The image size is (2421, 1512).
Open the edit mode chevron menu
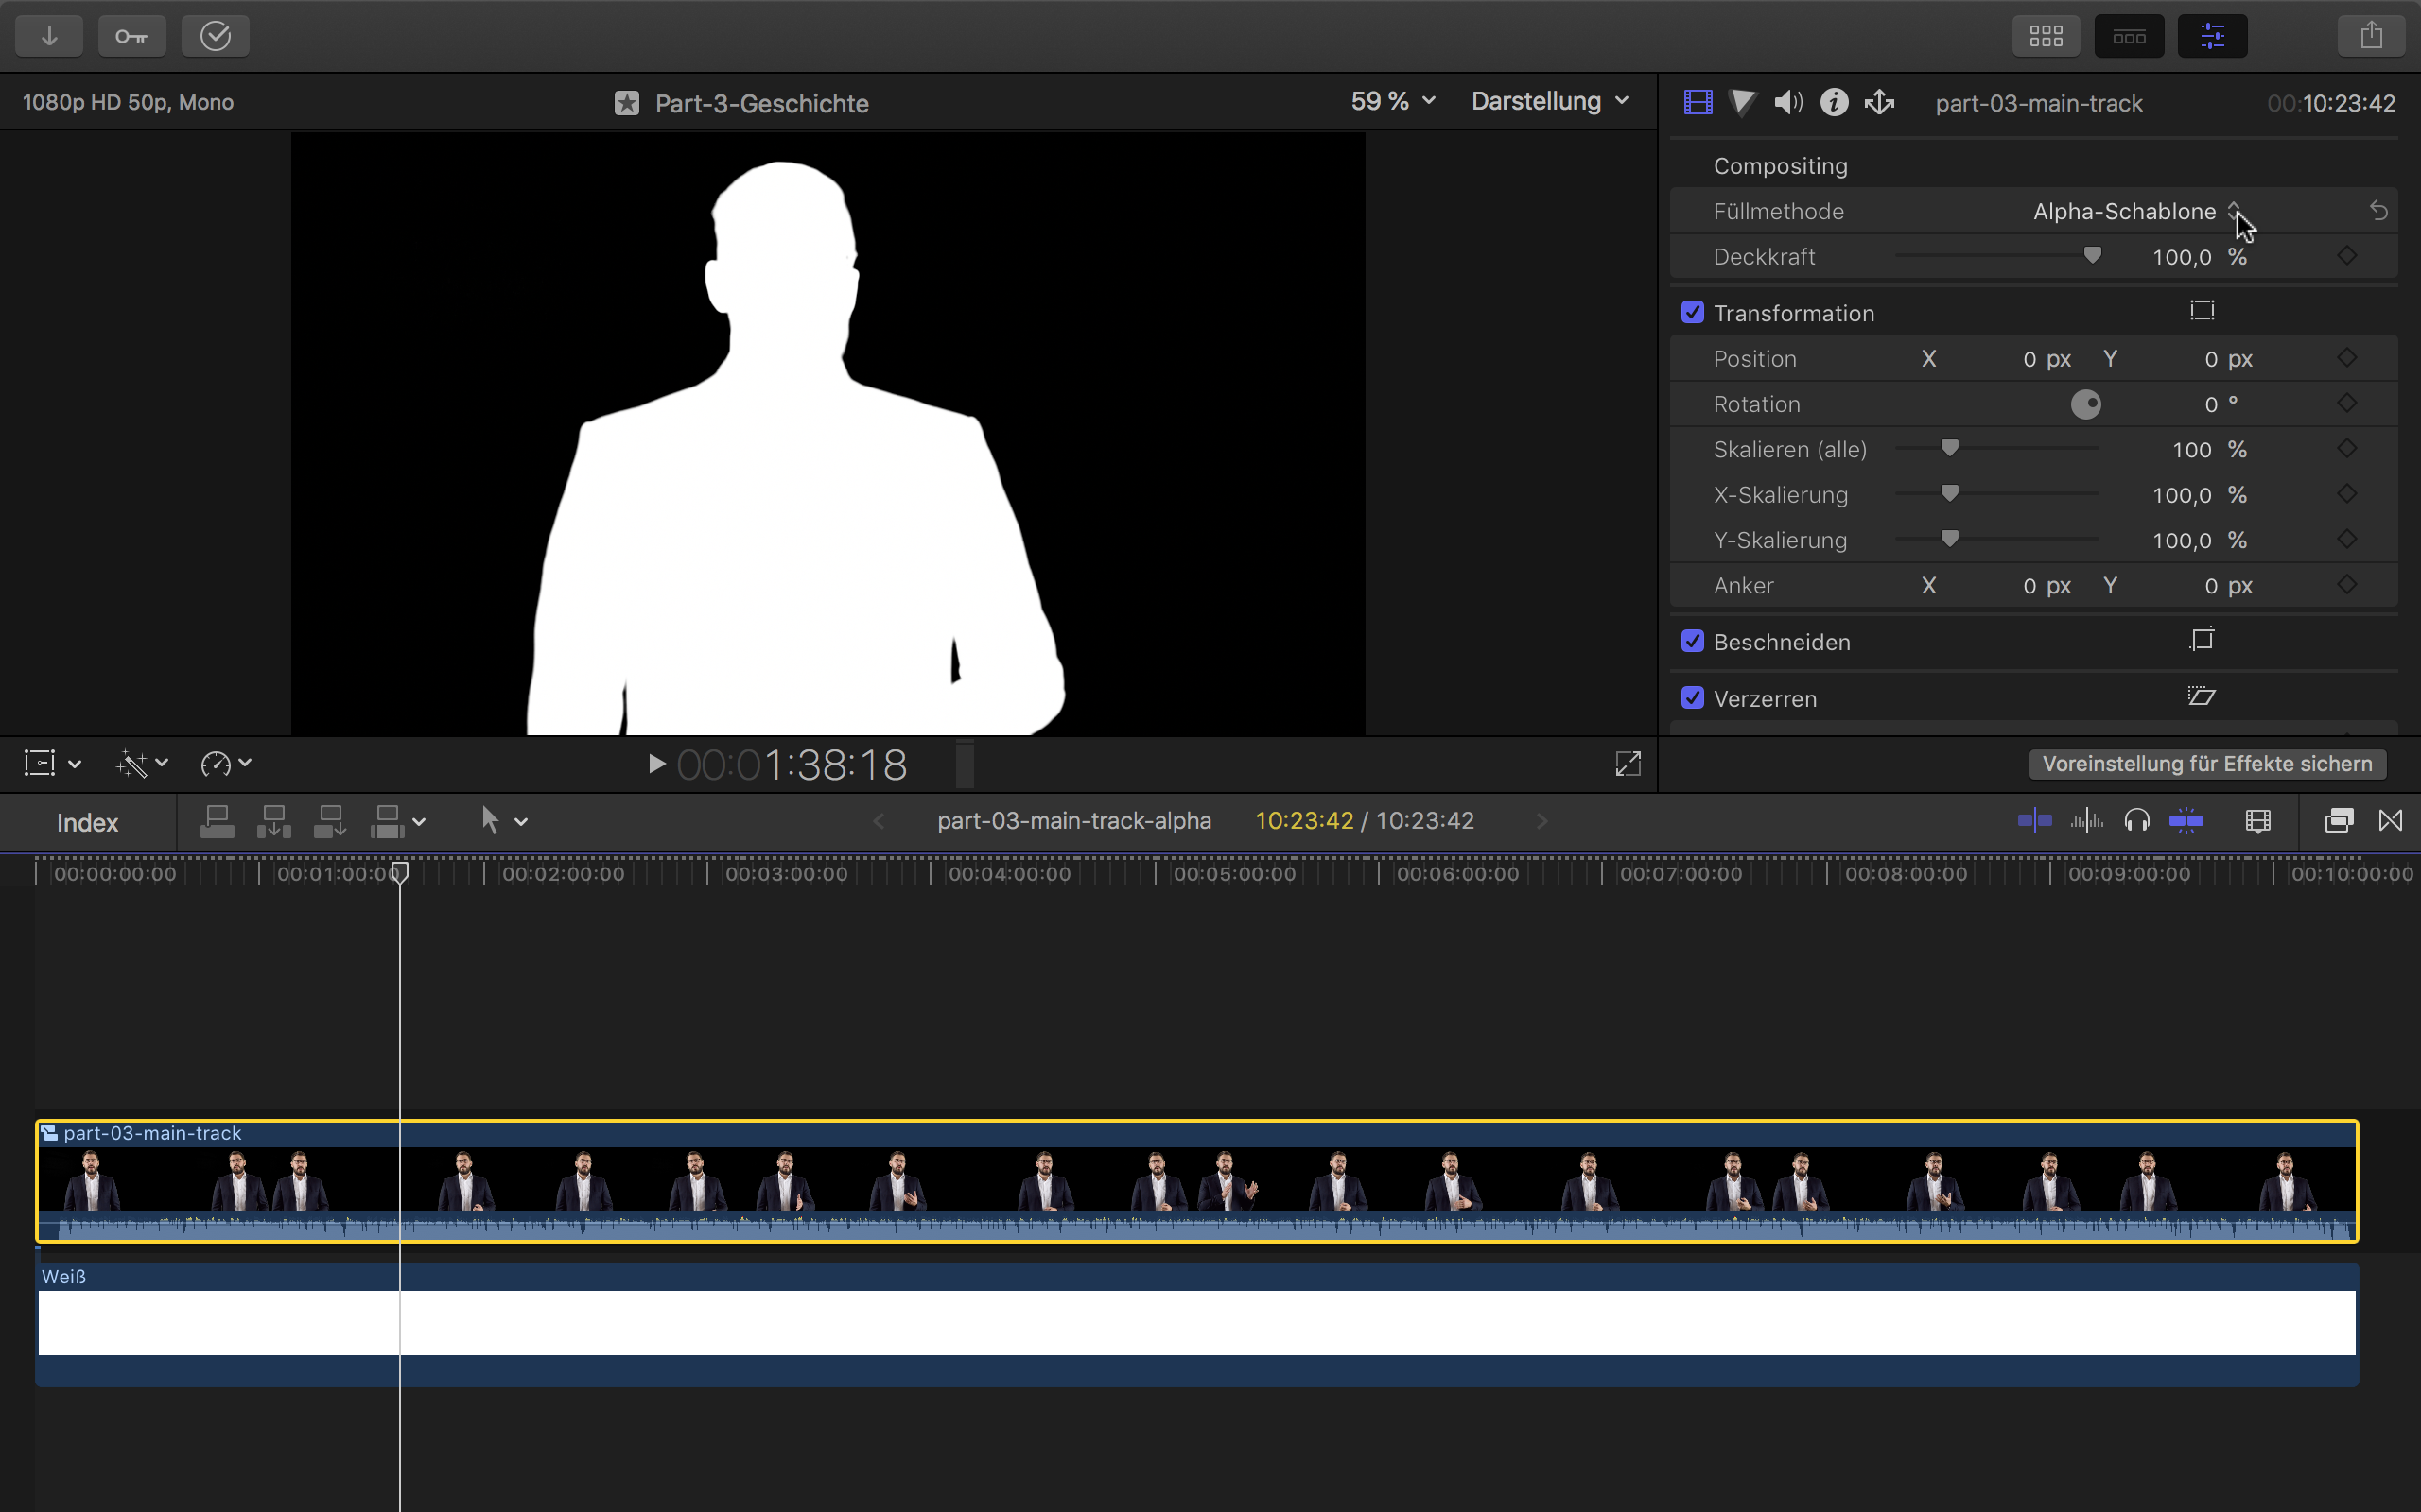pyautogui.click(x=419, y=823)
